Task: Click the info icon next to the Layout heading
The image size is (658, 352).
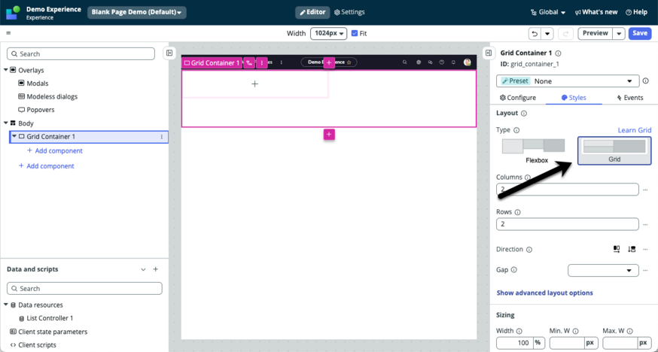Action: tap(524, 113)
